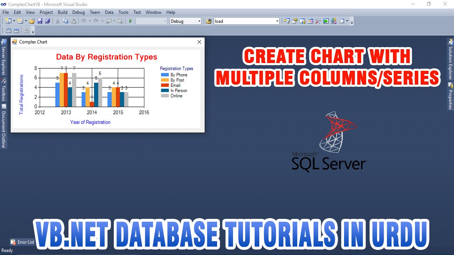This screenshot has height=255, width=454.
Task: Open the Window menu
Action: [154, 12]
